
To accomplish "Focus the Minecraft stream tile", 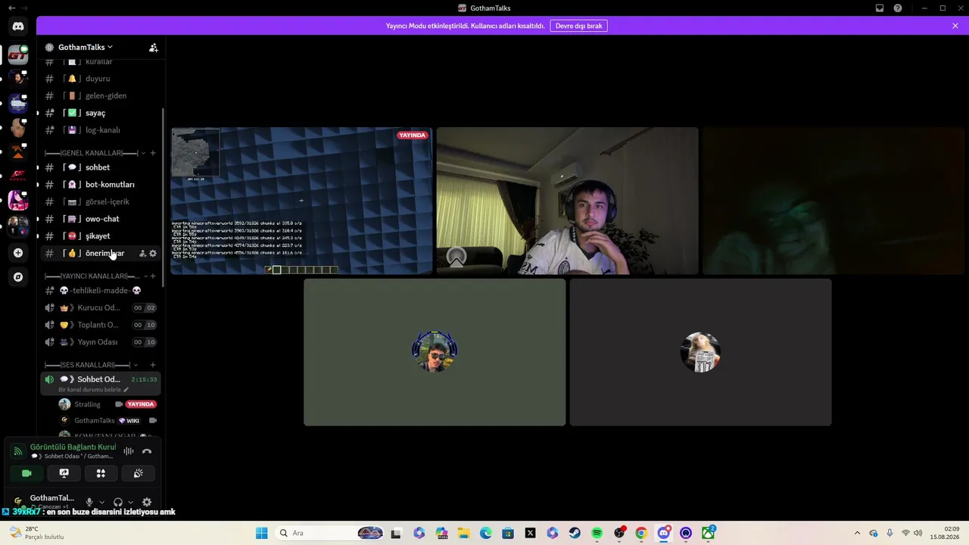I will coord(301,201).
